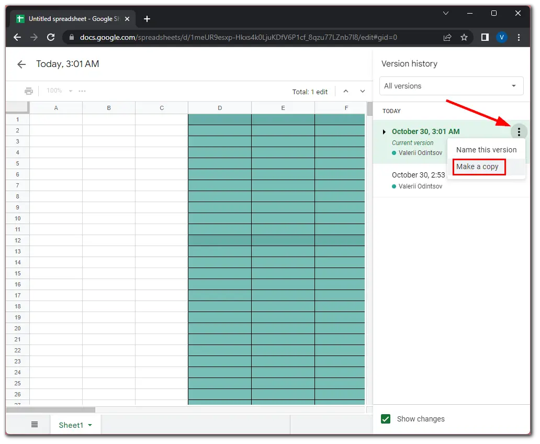Select column B header
The image size is (540, 444).
109,108
